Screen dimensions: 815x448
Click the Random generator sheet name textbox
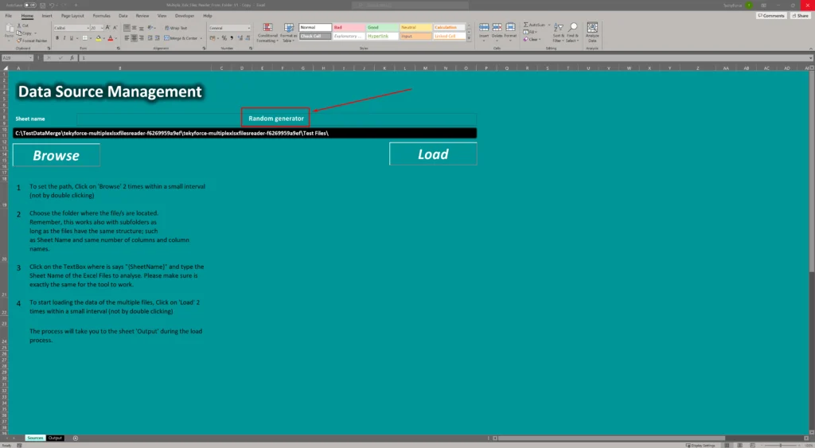click(x=275, y=119)
